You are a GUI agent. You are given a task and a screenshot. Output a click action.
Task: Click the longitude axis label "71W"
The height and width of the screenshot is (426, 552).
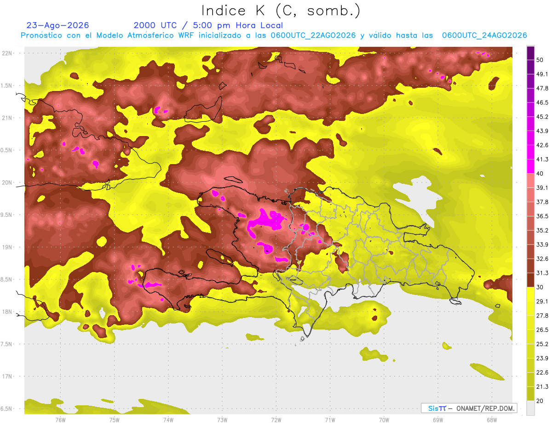click(330, 420)
